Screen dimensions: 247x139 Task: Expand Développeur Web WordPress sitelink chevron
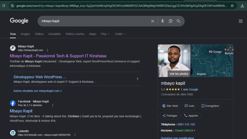[x=138, y=79]
